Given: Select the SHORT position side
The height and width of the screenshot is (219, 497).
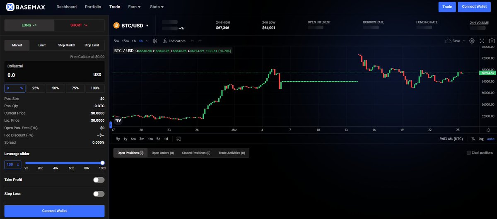Looking at the screenshot, I should click(79, 25).
